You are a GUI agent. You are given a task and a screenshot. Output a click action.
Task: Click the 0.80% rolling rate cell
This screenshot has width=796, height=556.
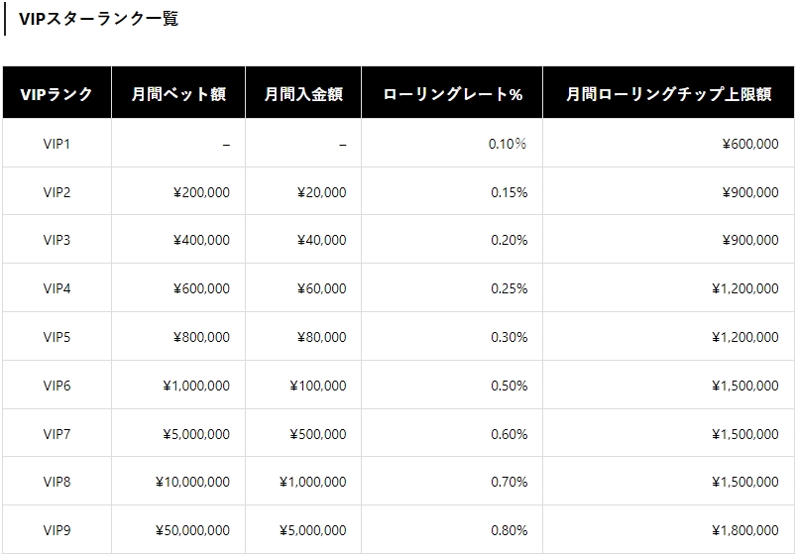point(452,530)
